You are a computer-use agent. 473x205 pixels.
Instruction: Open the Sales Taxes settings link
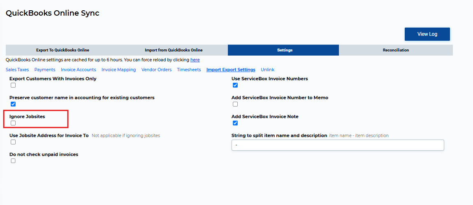(x=17, y=70)
